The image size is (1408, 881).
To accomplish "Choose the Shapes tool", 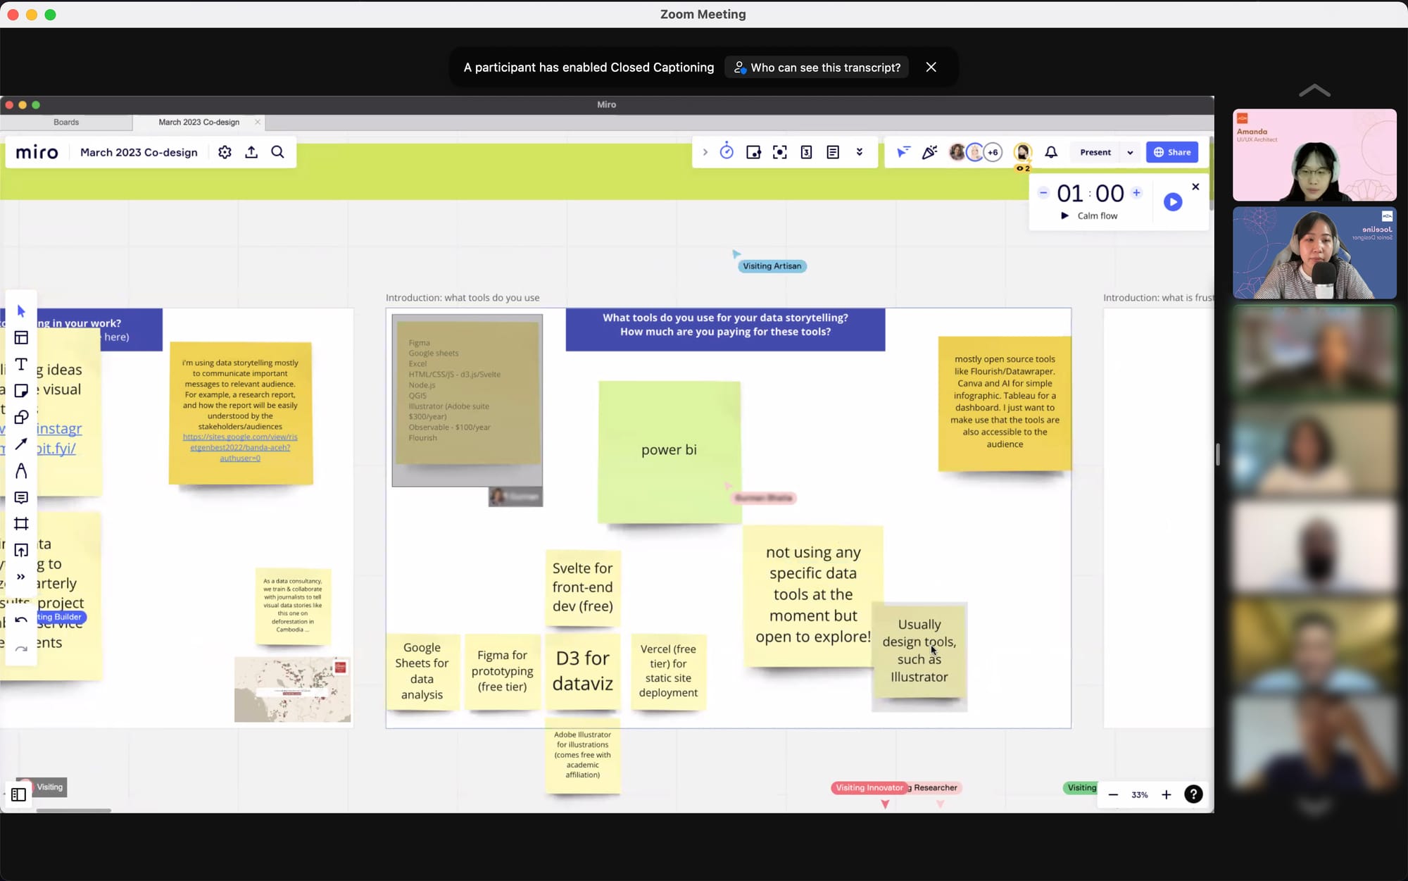I will coord(21,418).
